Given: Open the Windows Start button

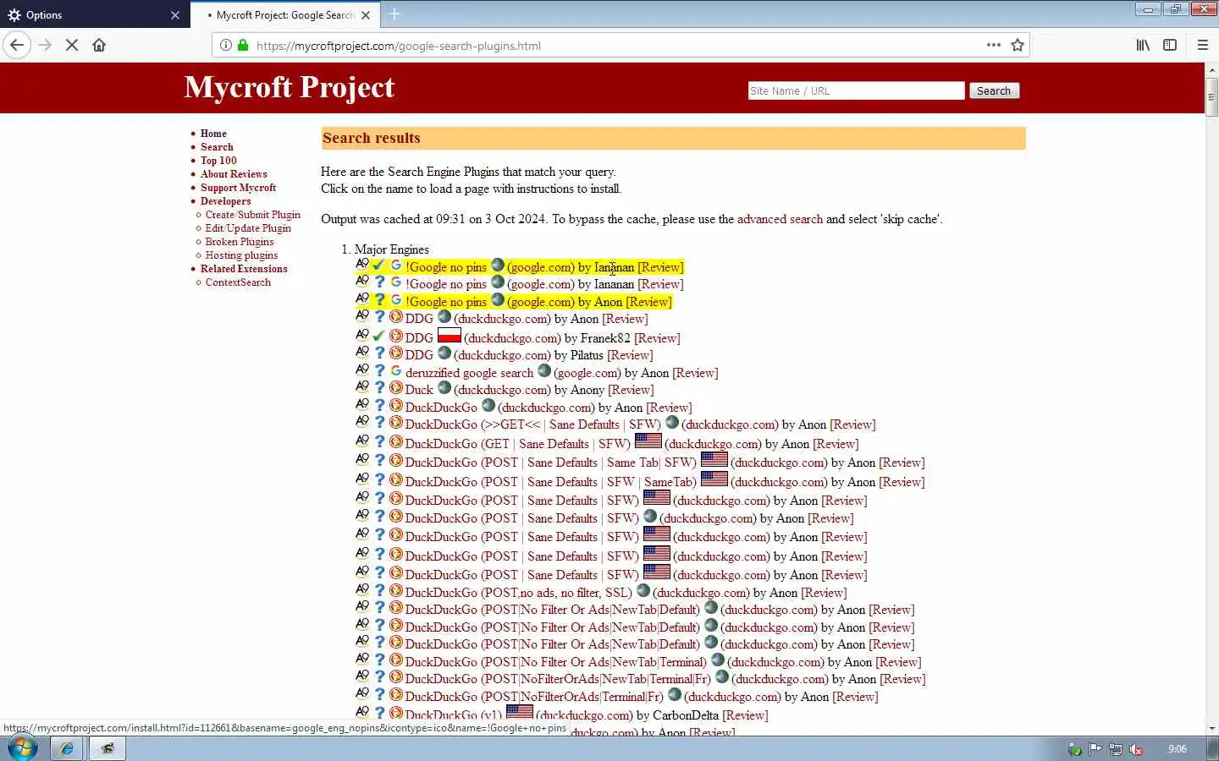Looking at the screenshot, I should [22, 748].
